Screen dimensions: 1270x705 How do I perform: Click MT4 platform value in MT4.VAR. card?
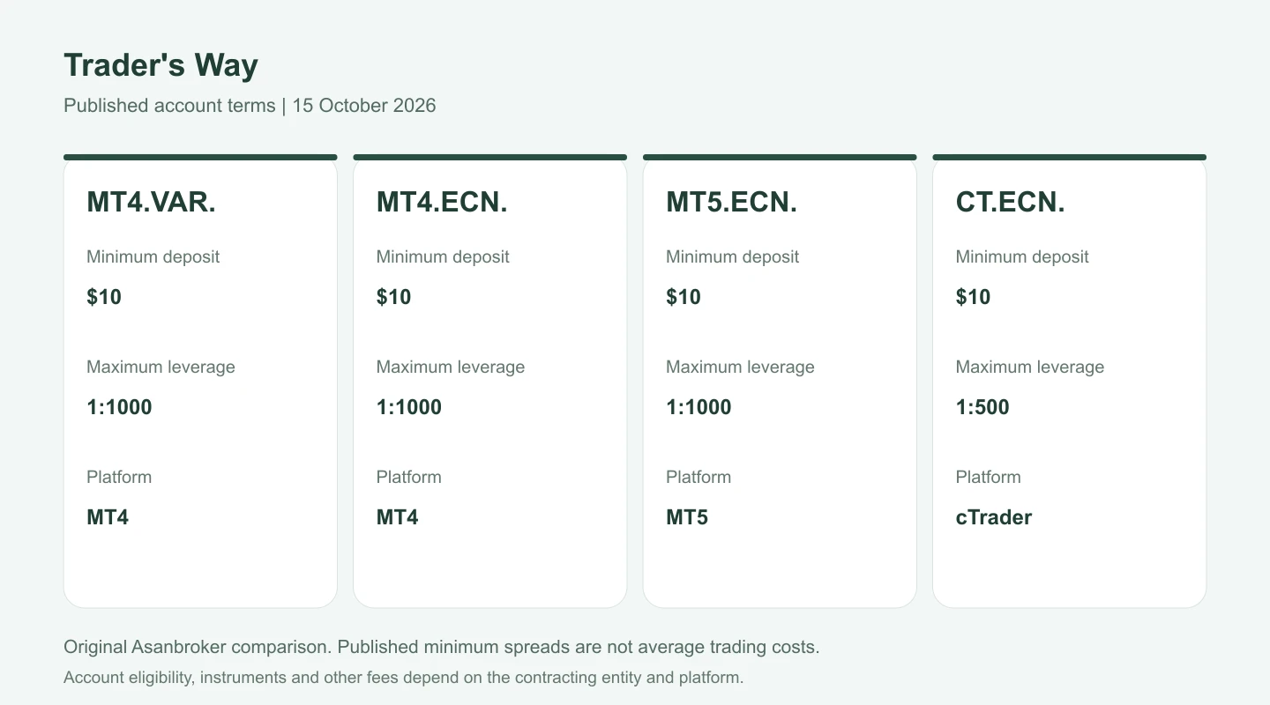click(108, 517)
